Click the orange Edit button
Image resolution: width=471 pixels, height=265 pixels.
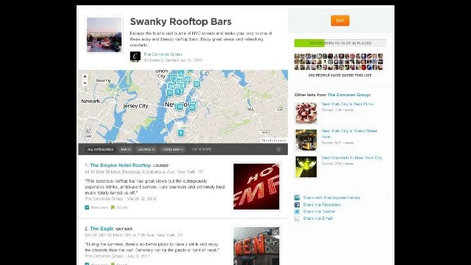[x=340, y=21]
